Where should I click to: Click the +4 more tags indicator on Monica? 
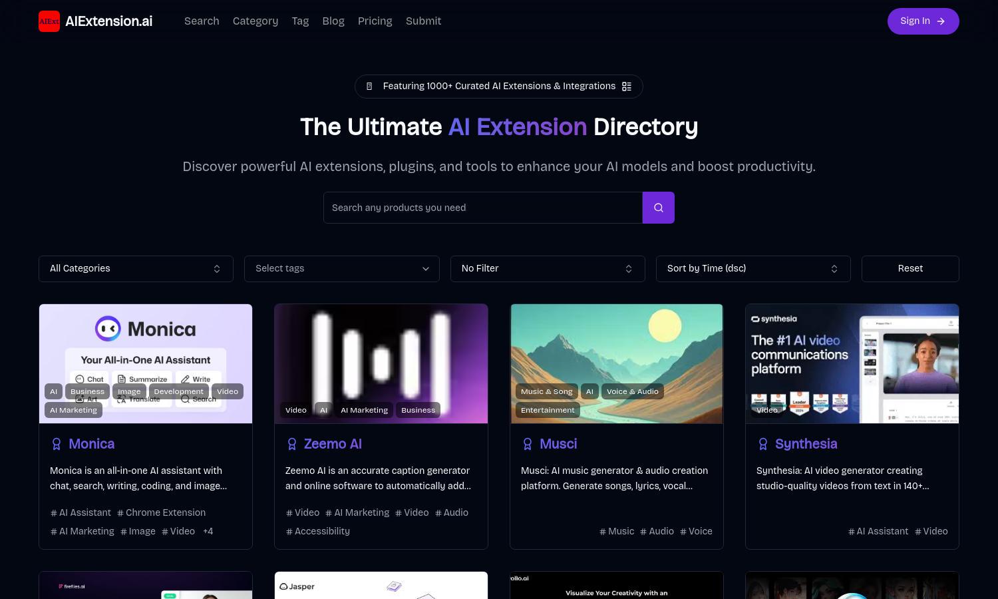[208, 531]
